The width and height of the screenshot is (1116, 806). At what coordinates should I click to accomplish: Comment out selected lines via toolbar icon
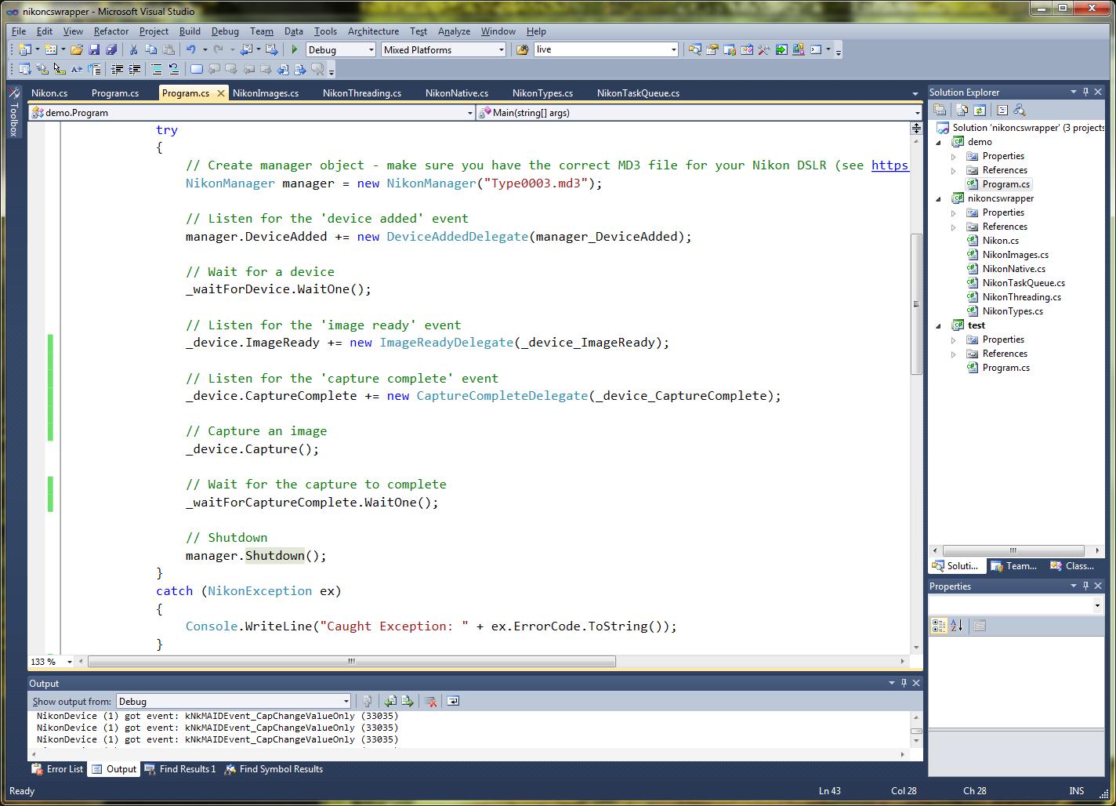tap(157, 70)
